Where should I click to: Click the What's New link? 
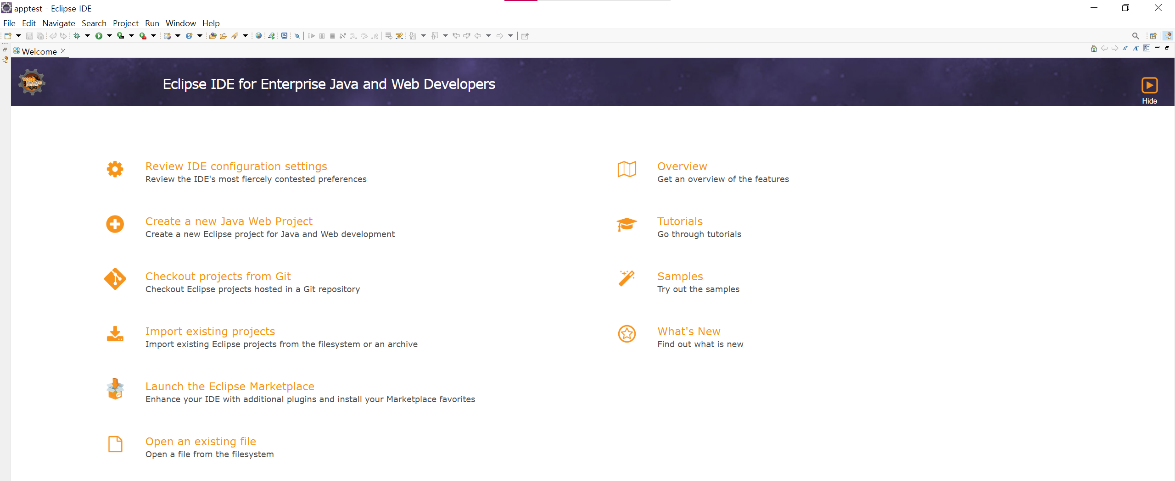coord(688,331)
